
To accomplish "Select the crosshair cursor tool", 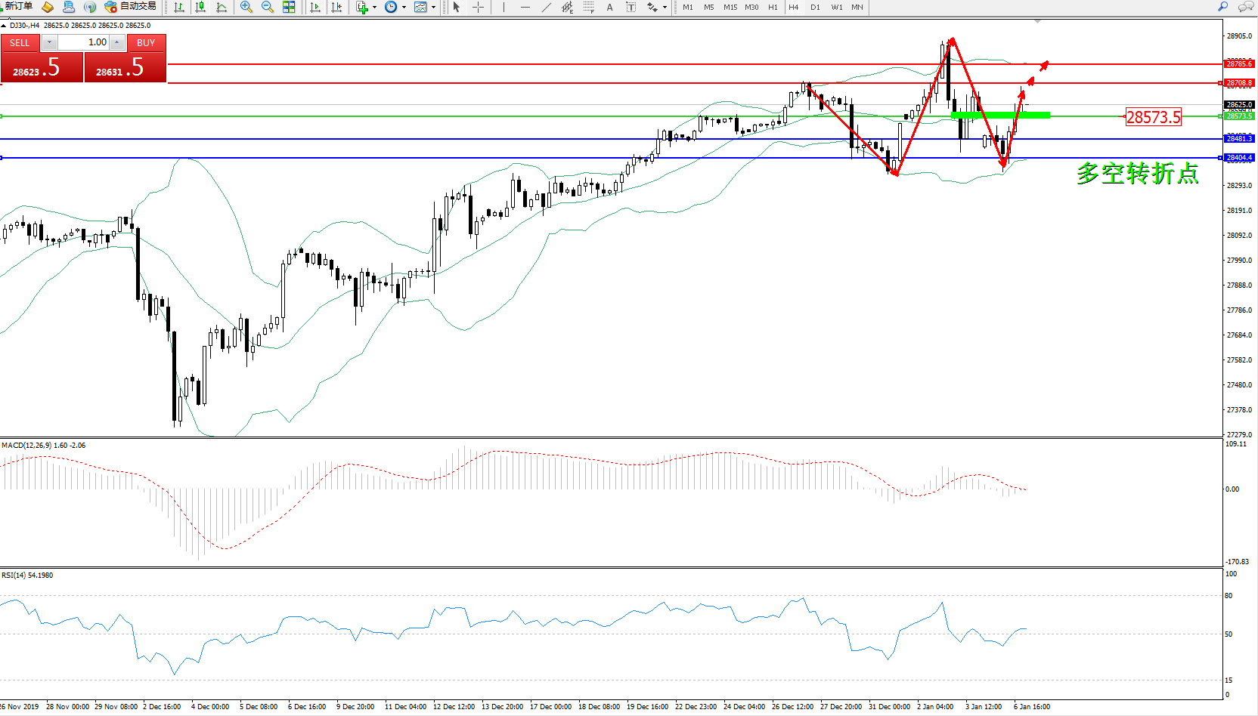I will tap(479, 7).
